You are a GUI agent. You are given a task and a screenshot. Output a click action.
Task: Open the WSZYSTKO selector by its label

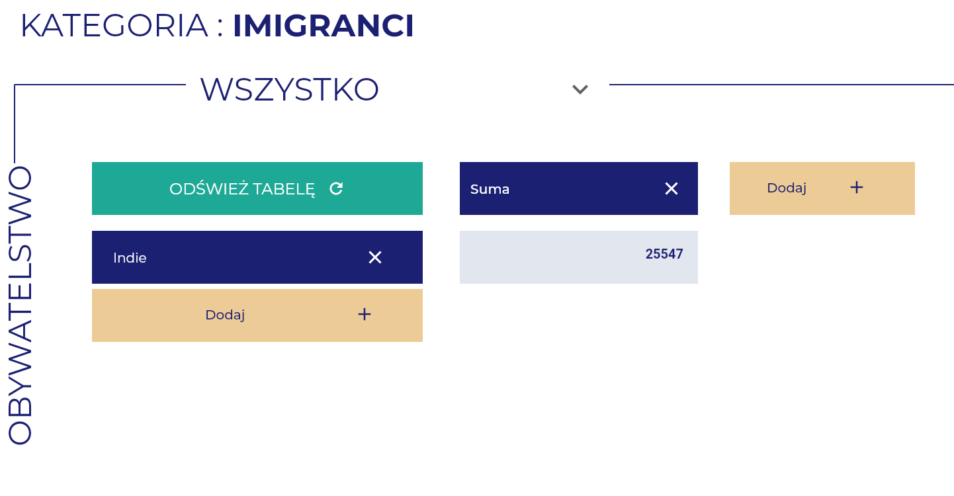pos(290,89)
